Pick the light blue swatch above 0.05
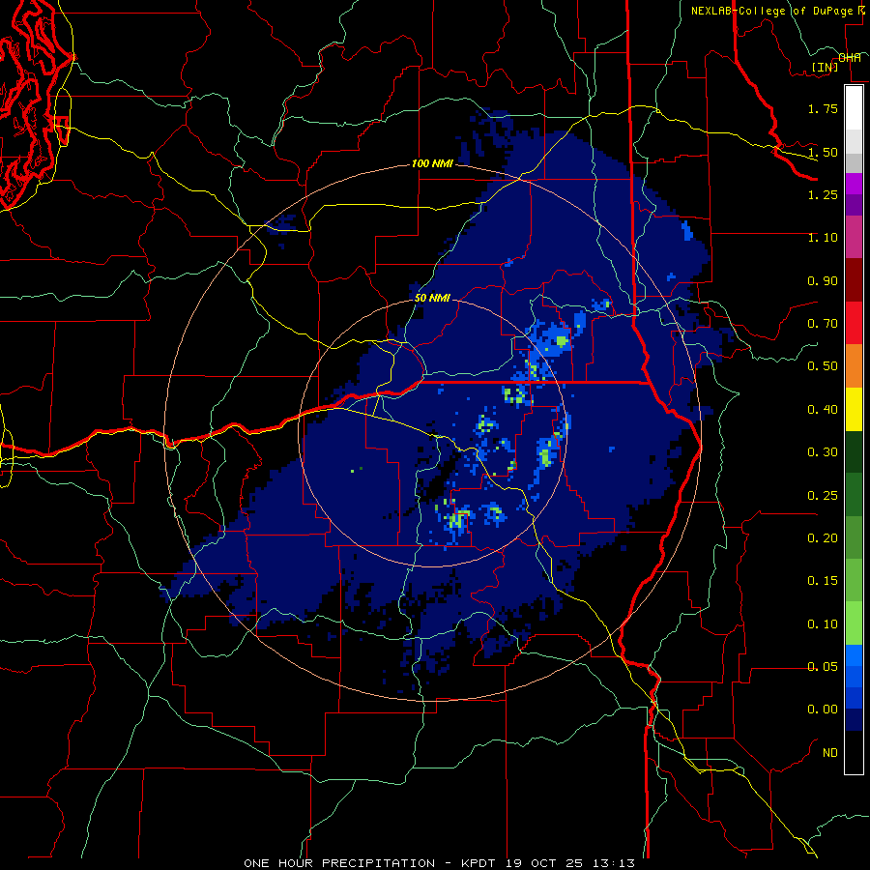This screenshot has width=870, height=870. pos(854,655)
